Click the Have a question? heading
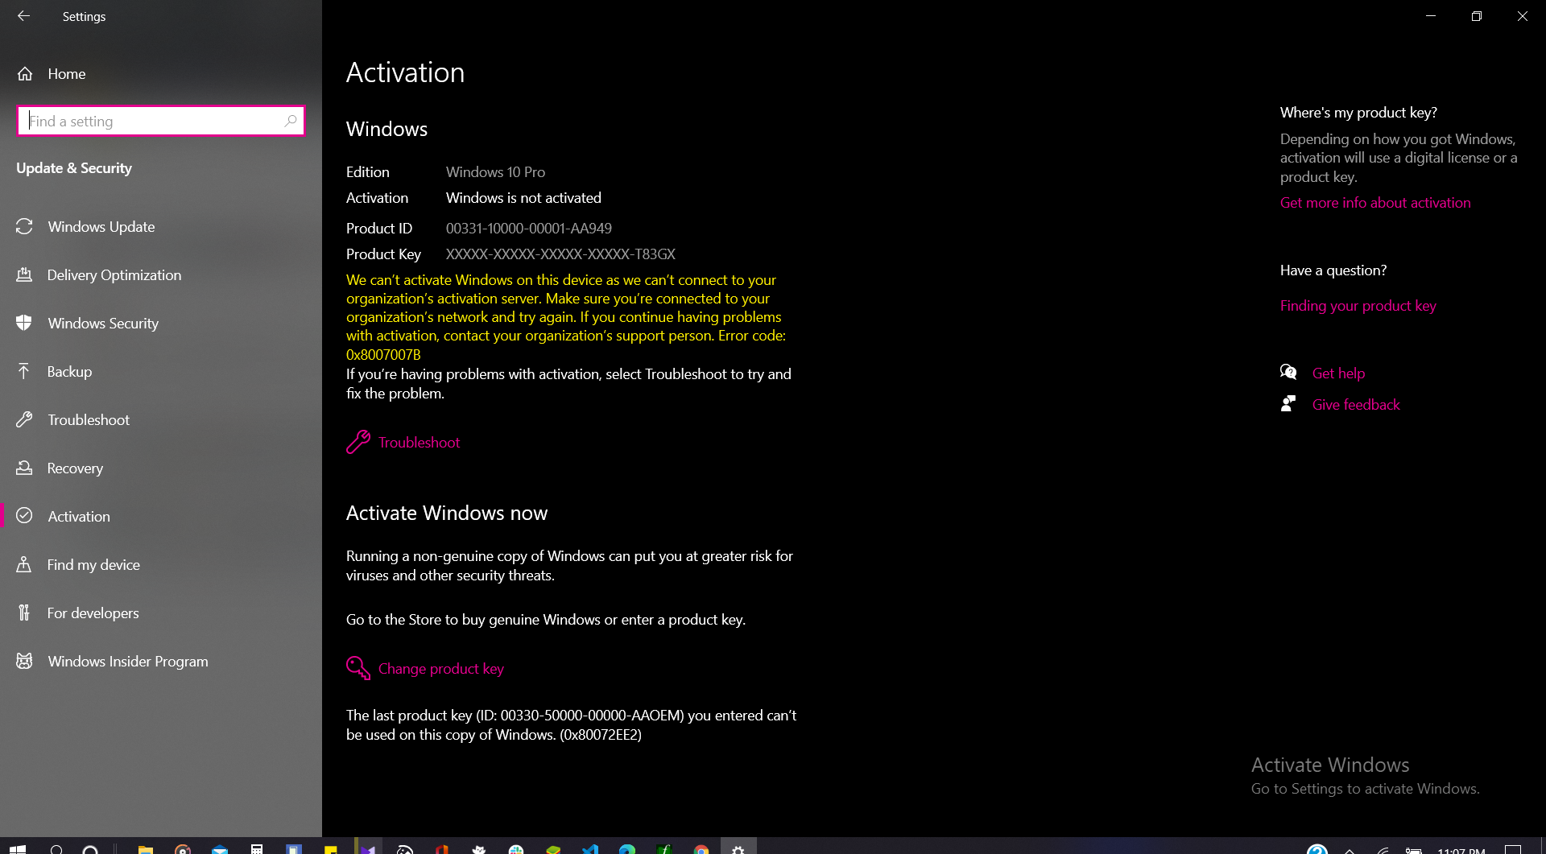The width and height of the screenshot is (1546, 854). tap(1333, 270)
